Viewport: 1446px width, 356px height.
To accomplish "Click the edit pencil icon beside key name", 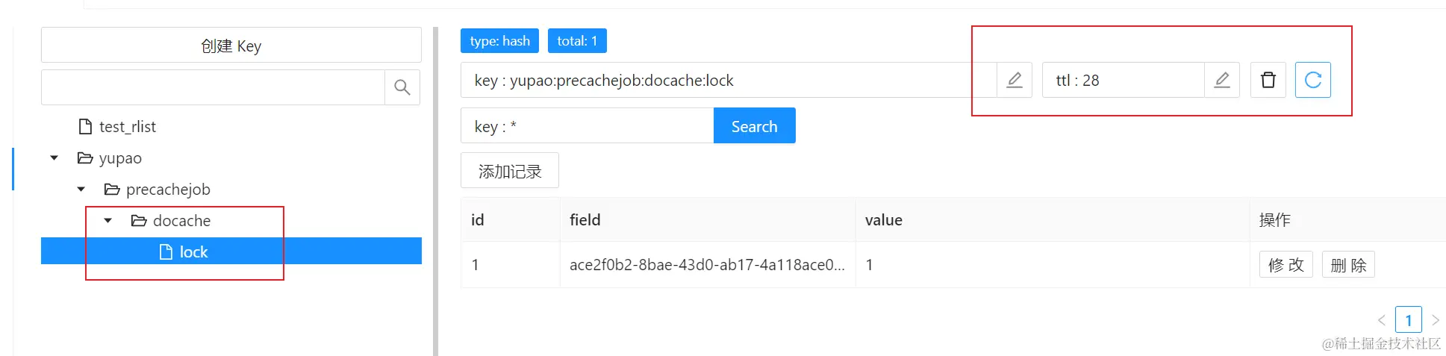I will pos(1014,80).
